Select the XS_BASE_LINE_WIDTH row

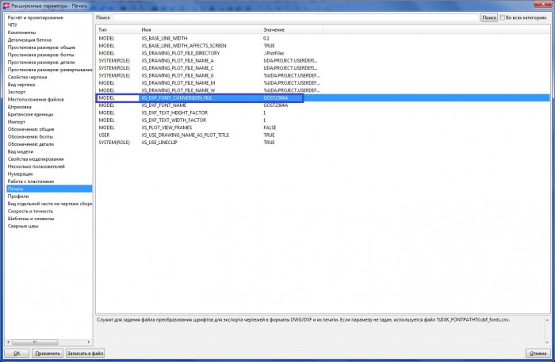click(323, 38)
